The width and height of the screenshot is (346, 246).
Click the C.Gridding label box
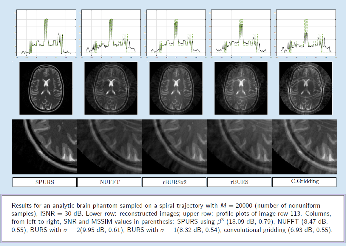click(x=304, y=182)
